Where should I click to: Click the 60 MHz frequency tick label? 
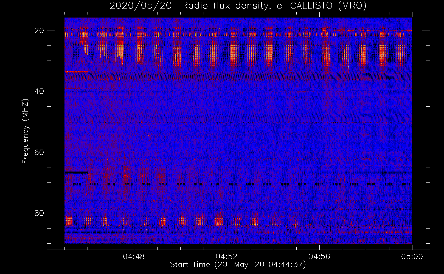click(40, 152)
